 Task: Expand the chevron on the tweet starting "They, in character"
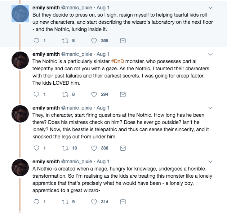pyautogui.click(x=211, y=108)
